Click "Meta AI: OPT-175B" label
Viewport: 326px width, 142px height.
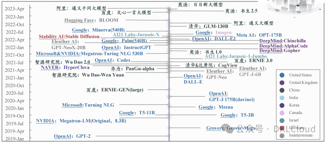point(259,35)
